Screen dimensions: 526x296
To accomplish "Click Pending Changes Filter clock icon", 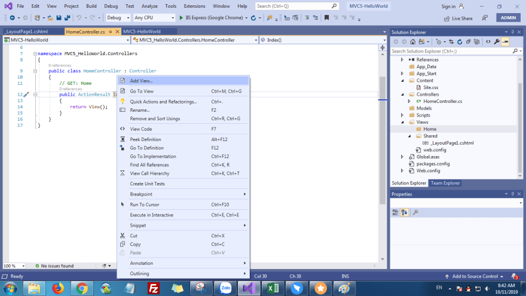I will [x=439, y=42].
